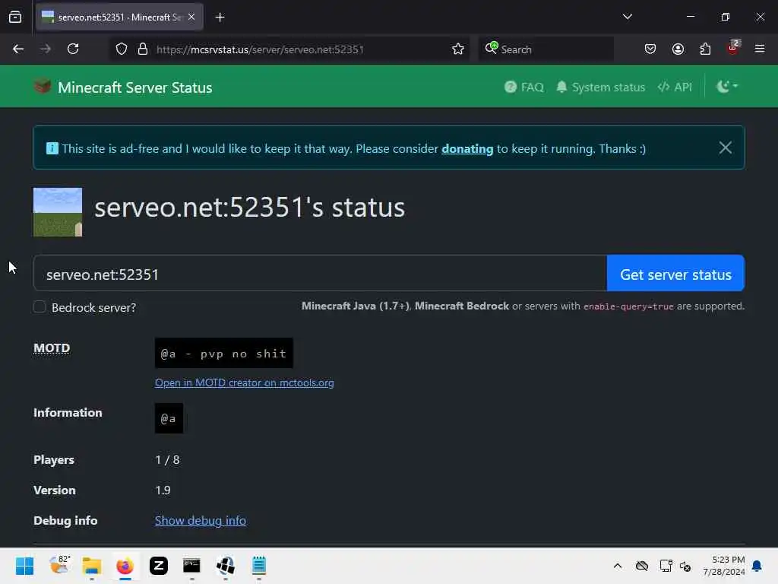Screen dimensions: 778x584
Task: Close the serveo.net tab
Action: 191,17
